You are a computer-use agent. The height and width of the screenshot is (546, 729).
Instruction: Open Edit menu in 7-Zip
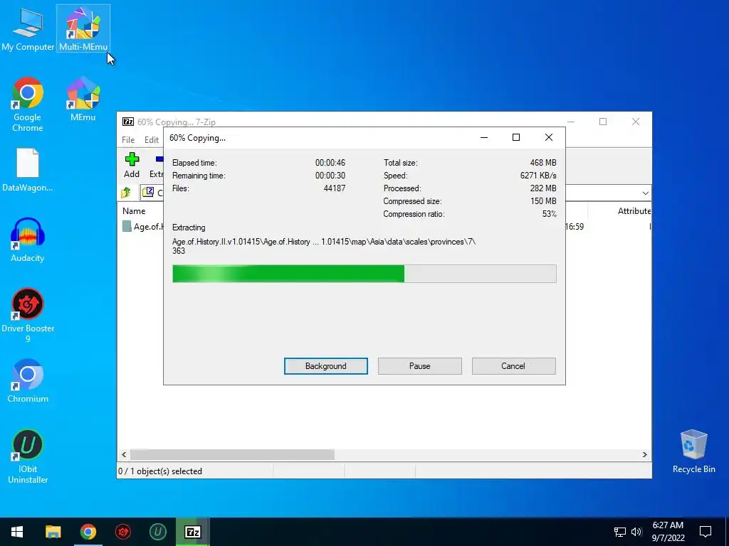[152, 140]
